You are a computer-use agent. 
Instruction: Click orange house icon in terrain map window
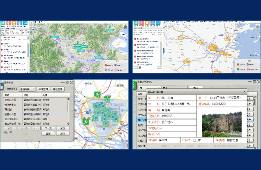(x=14, y=23)
